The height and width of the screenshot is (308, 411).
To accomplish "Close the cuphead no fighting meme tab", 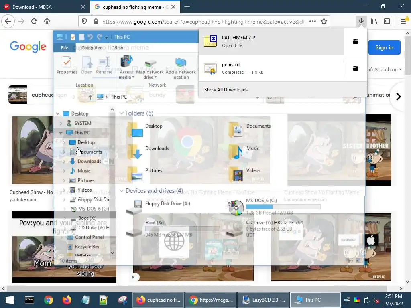I will pos(173,7).
